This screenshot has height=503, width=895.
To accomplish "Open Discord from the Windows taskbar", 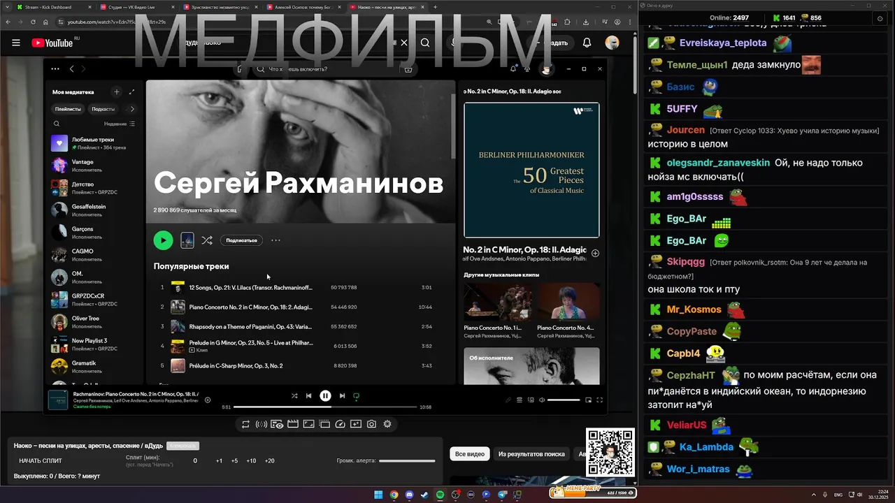I will [x=409, y=495].
